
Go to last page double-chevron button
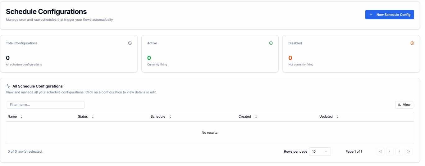pos(409,151)
